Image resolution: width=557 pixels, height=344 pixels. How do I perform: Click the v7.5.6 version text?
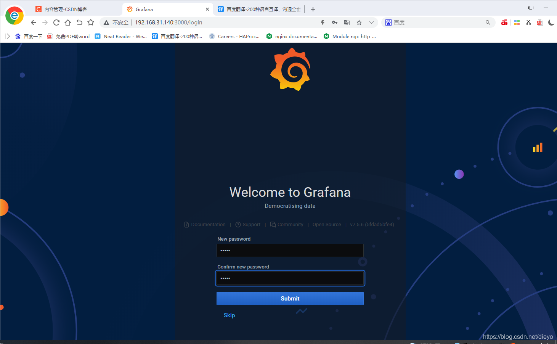pyautogui.click(x=372, y=225)
